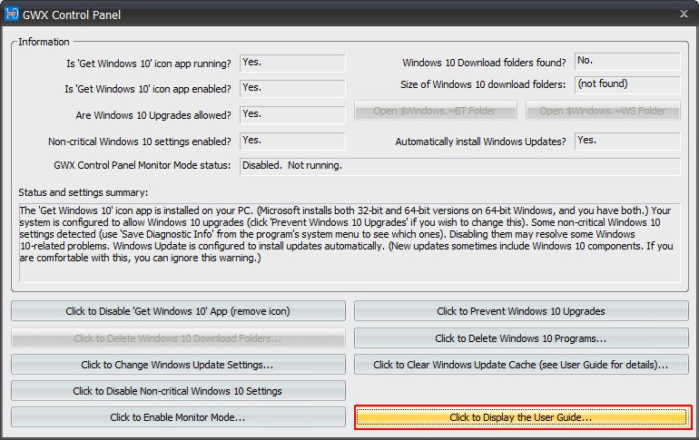Viewport: 699px width, 440px height.
Task: Open the Delete Windows 10 Programs dialog
Action: [521, 338]
